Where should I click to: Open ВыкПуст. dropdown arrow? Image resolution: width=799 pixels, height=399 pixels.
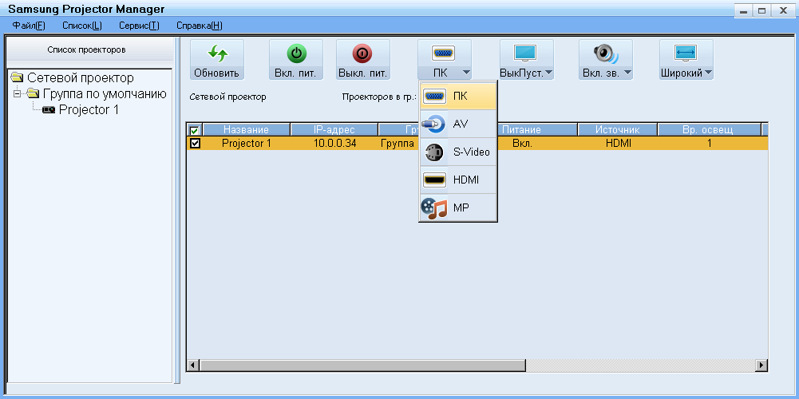point(548,73)
